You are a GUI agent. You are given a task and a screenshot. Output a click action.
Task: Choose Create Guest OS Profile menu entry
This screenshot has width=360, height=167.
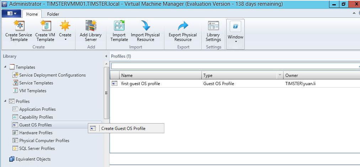[x=126, y=129]
